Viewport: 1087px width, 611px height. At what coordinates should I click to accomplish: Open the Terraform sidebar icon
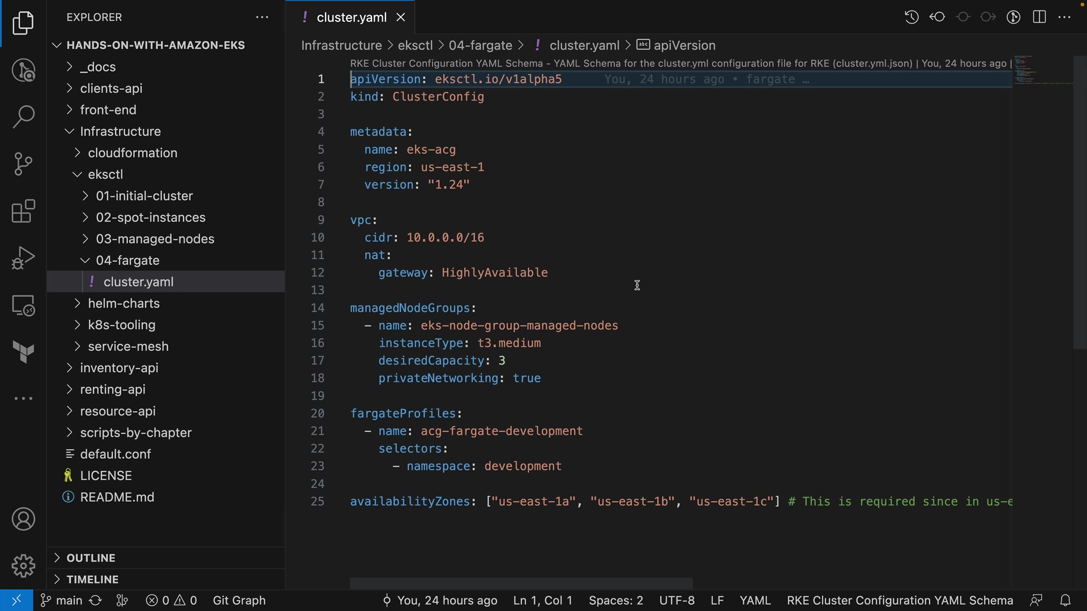[x=23, y=352]
